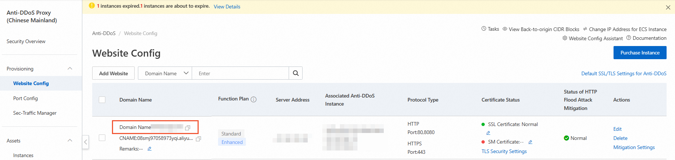The image size is (675, 160).
Task: Click the Tasks clock icon
Action: [484, 29]
